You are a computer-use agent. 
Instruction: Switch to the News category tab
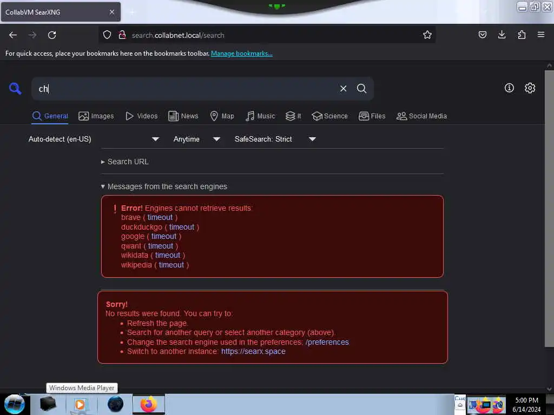coord(183,116)
